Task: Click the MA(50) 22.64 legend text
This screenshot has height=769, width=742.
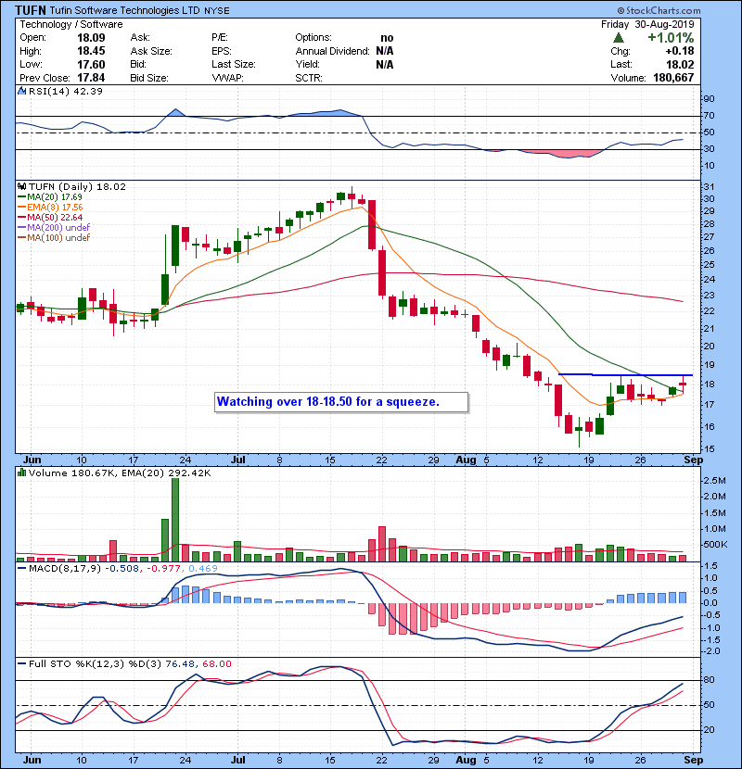Action: [x=55, y=217]
